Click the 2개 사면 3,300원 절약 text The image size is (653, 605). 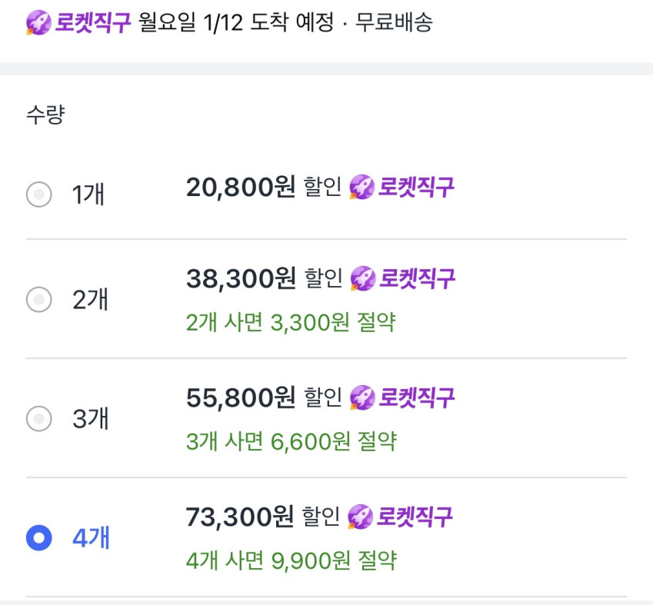291,322
